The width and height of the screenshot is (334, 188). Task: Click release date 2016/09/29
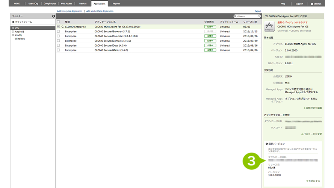coord(250,41)
